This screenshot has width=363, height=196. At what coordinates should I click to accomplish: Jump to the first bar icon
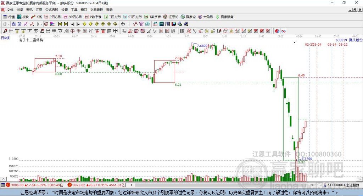[x=60, y=24]
